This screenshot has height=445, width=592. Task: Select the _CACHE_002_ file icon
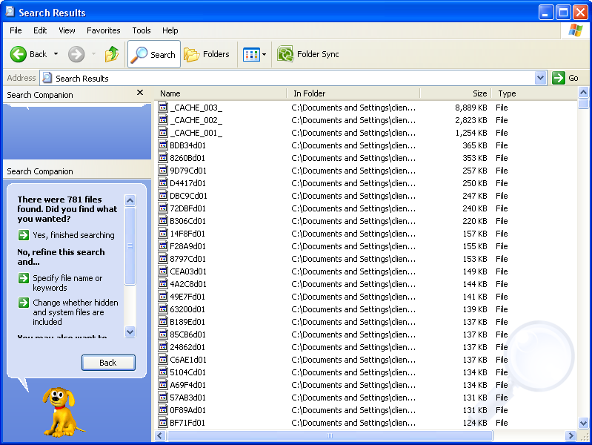[x=163, y=120]
